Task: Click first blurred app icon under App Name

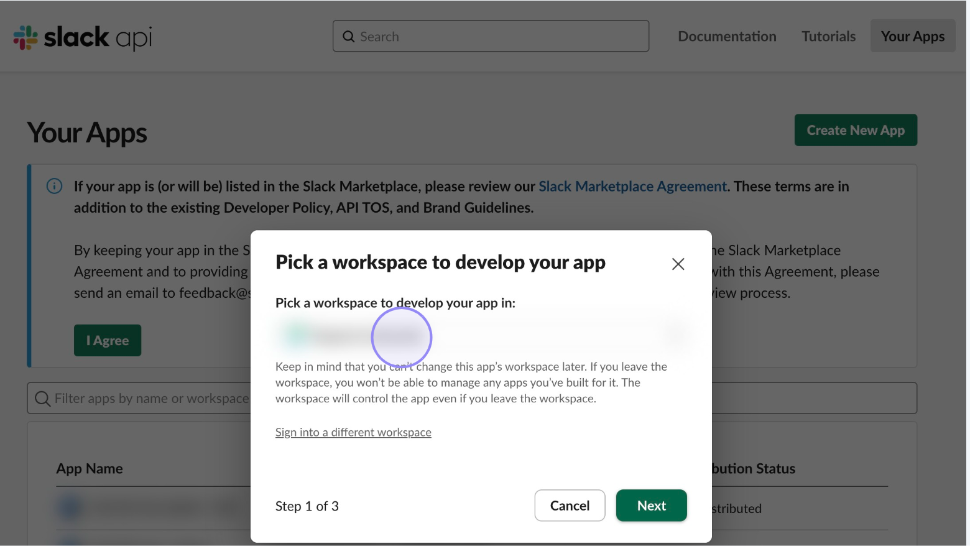Action: 70,507
